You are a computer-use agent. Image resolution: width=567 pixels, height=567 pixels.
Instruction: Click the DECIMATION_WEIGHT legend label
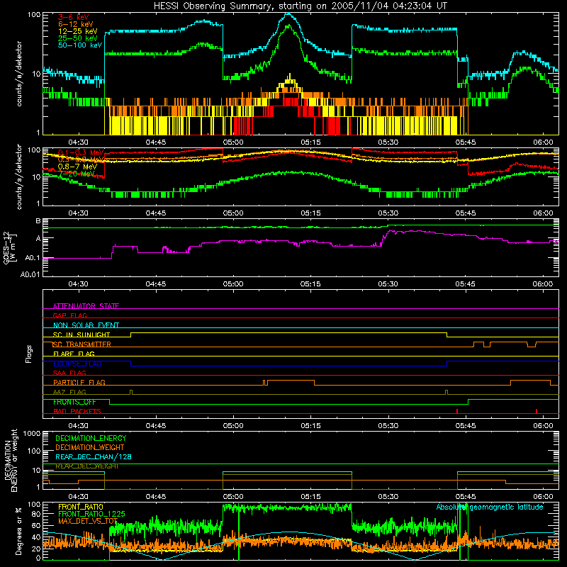click(90, 447)
